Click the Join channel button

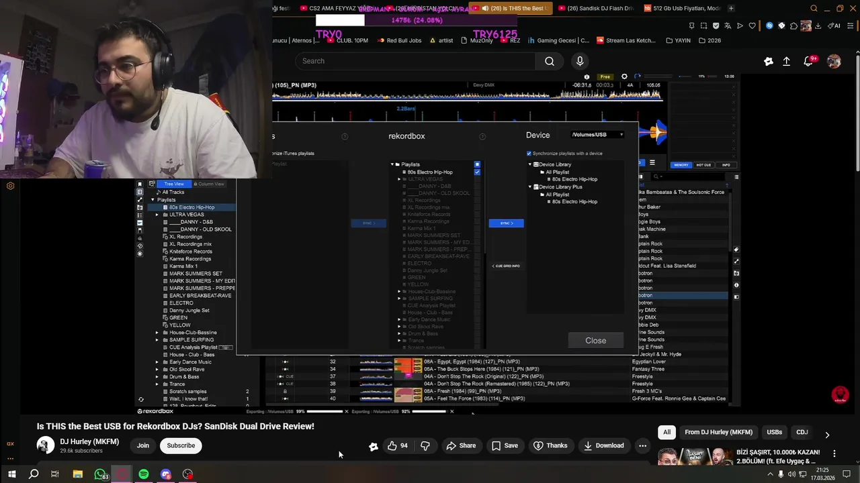pyautogui.click(x=143, y=445)
